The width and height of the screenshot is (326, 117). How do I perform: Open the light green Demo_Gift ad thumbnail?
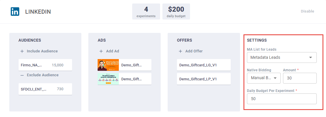pos(108,79)
